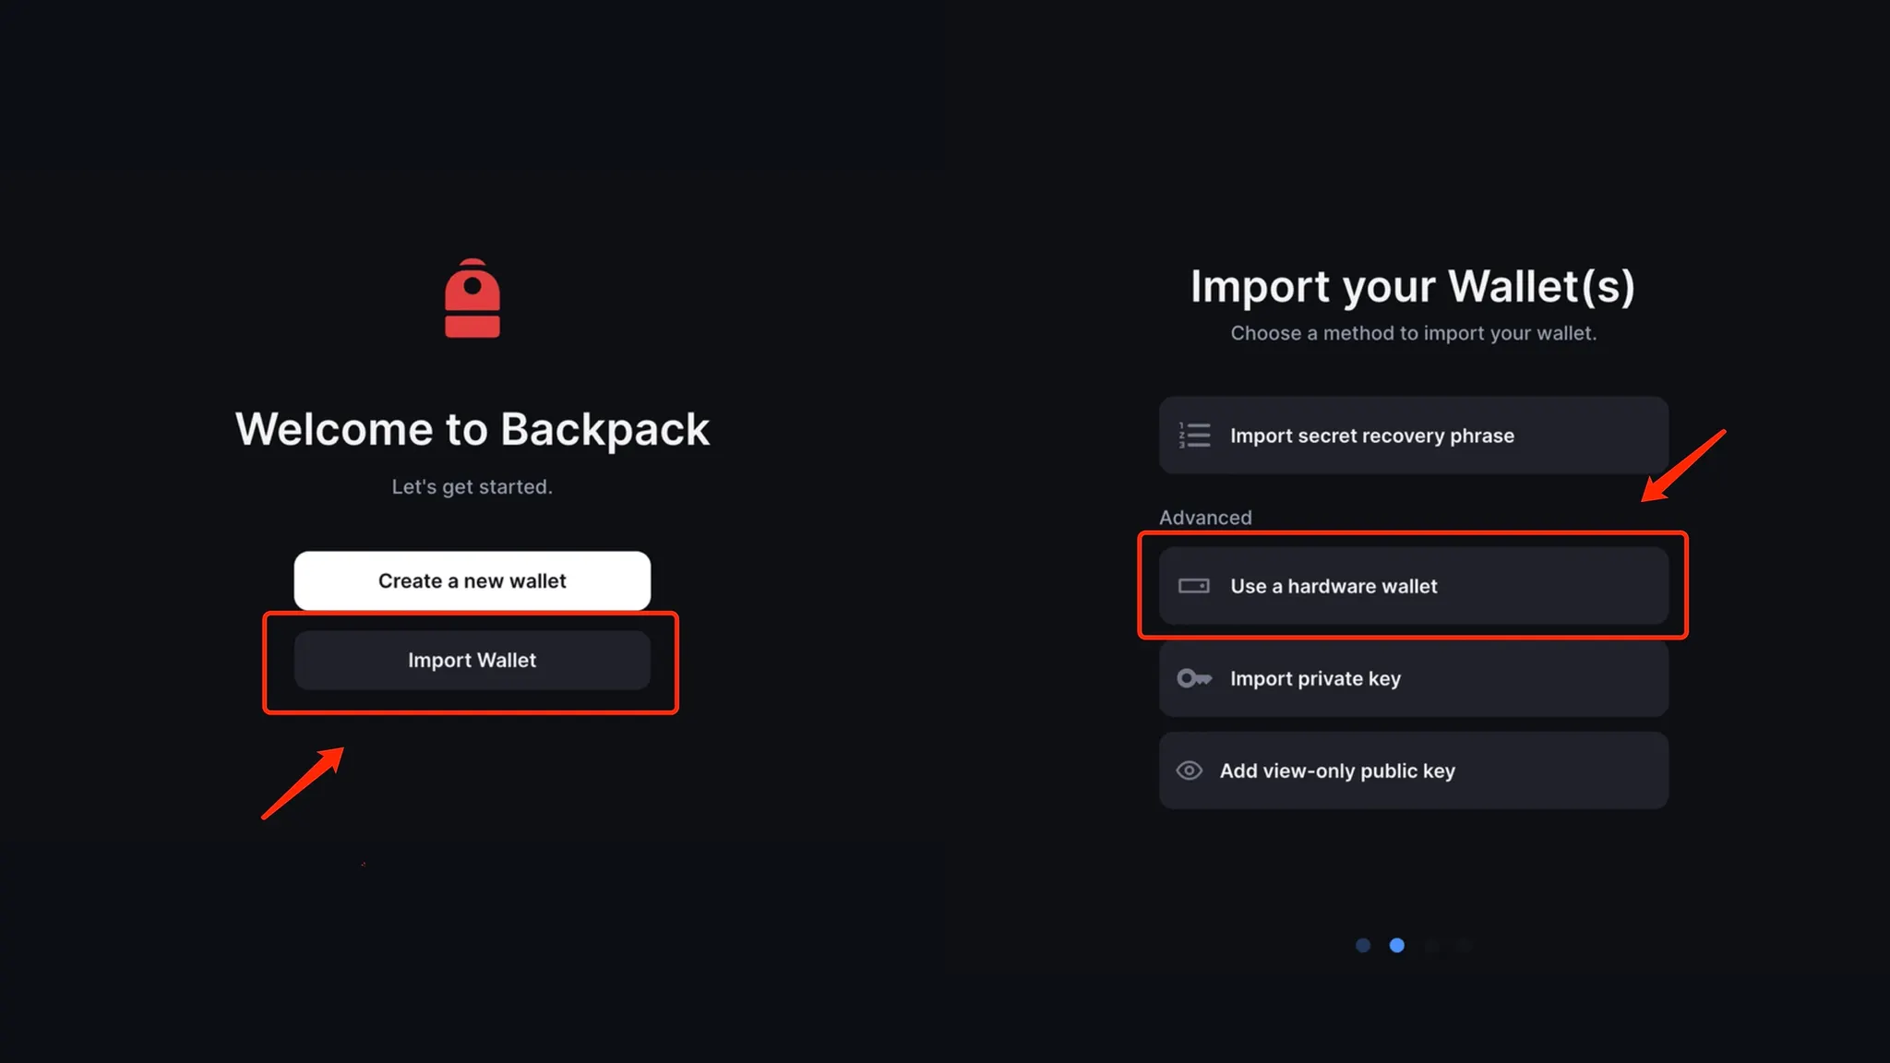1890x1063 pixels.
Task: Click the red Backpack logo icon
Action: (x=472, y=298)
